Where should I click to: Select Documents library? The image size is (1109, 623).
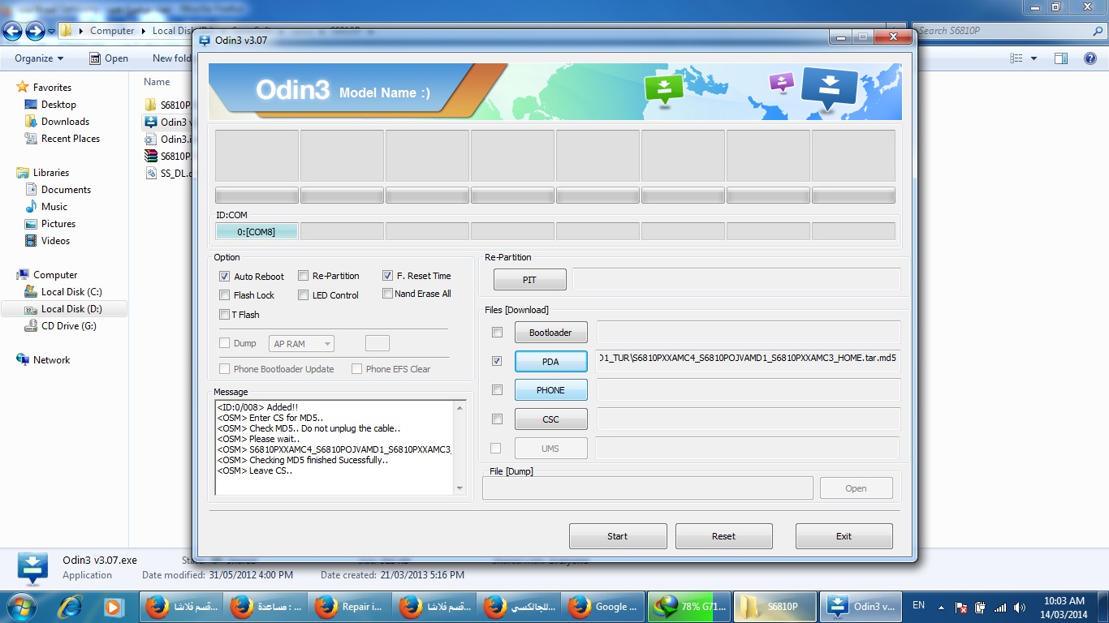click(x=66, y=190)
